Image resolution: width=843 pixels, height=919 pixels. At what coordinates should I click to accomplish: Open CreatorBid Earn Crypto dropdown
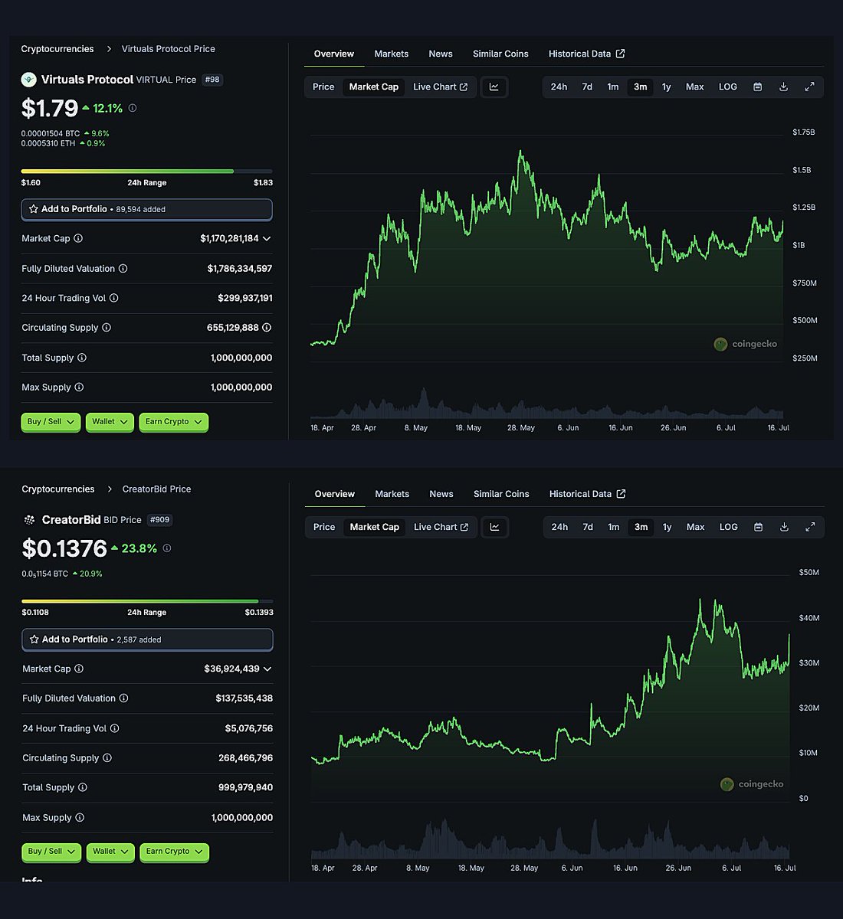pyautogui.click(x=174, y=852)
